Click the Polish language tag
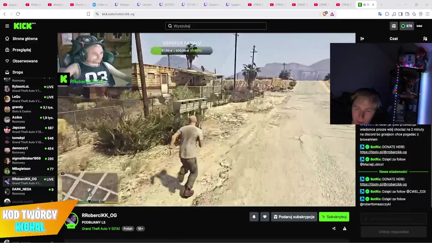Image resolution: width=432 pixels, height=243 pixels. pyautogui.click(x=128, y=228)
